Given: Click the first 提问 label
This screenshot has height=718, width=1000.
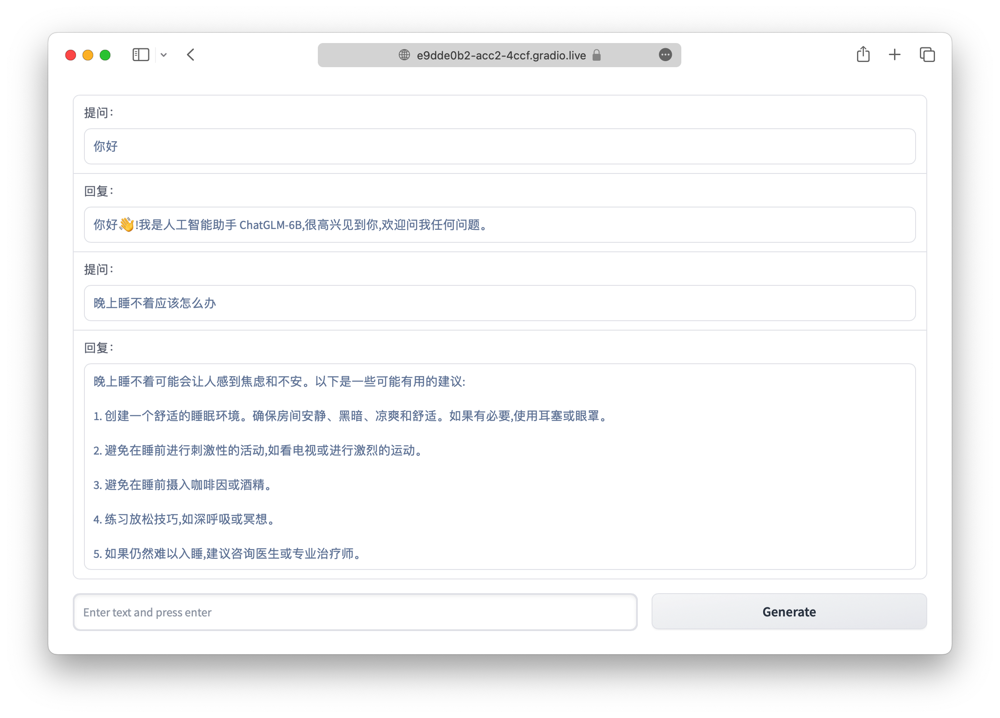Looking at the screenshot, I should (99, 113).
